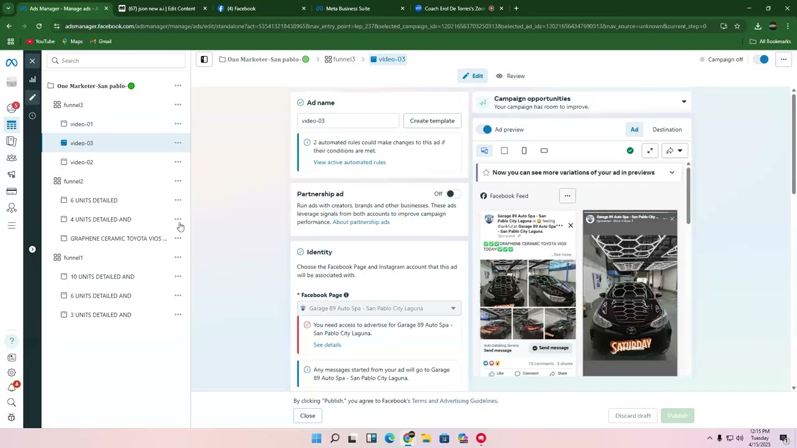The height and width of the screenshot is (448, 797).
Task: Open performance chart icon in dark sidebar
Action: [32, 79]
